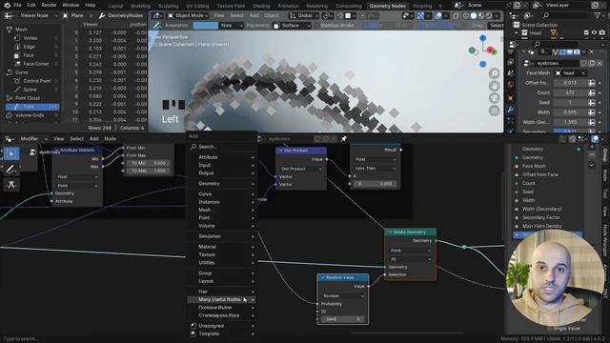Open the node editor Select menu
Image resolution: width=610 pixels, height=343 pixels.
76,139
